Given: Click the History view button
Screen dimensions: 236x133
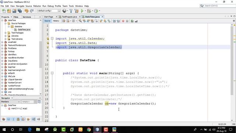Looking at the screenshot, I should [x=56, y=21].
